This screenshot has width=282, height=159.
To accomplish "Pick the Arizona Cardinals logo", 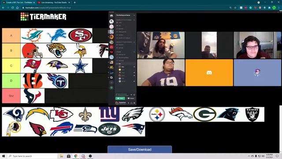I will click(37, 129).
